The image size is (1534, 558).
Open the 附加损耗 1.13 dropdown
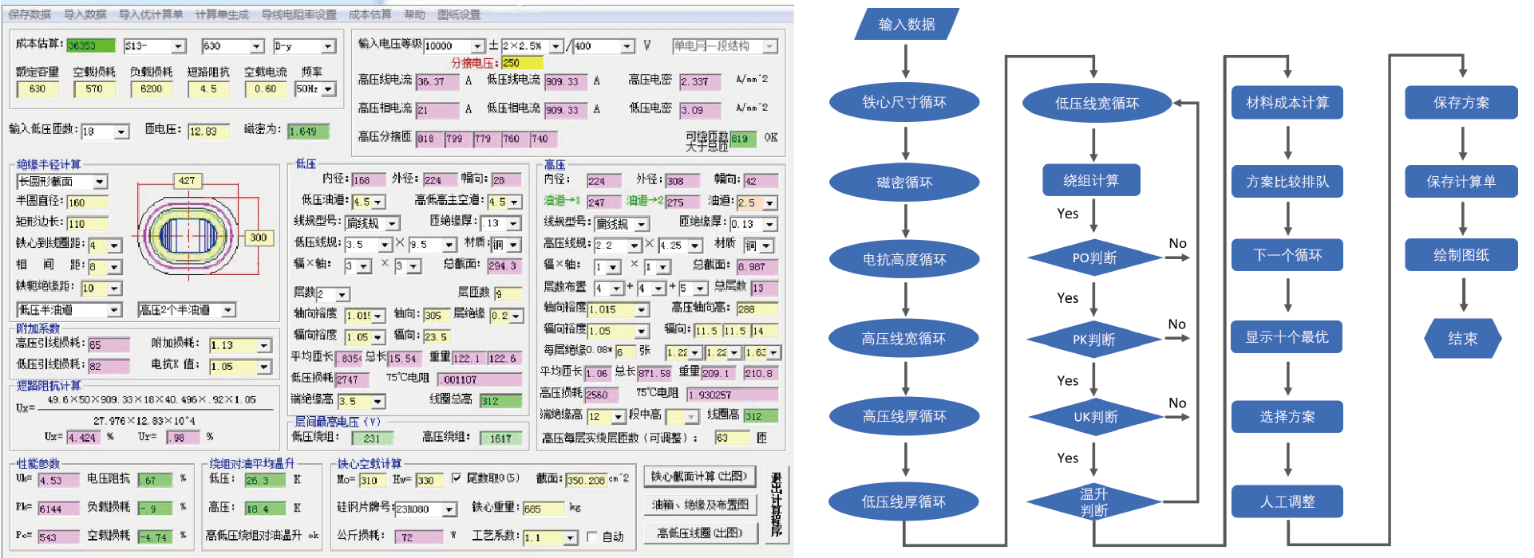tap(264, 345)
